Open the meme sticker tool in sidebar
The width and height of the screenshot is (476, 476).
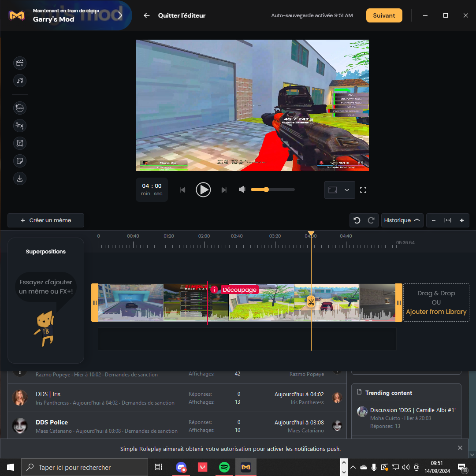[20, 108]
